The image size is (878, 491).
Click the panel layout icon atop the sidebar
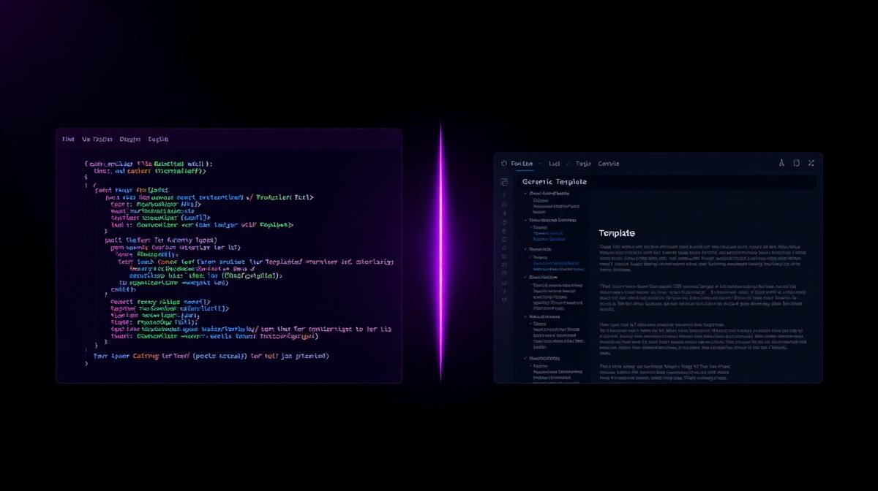point(504,182)
